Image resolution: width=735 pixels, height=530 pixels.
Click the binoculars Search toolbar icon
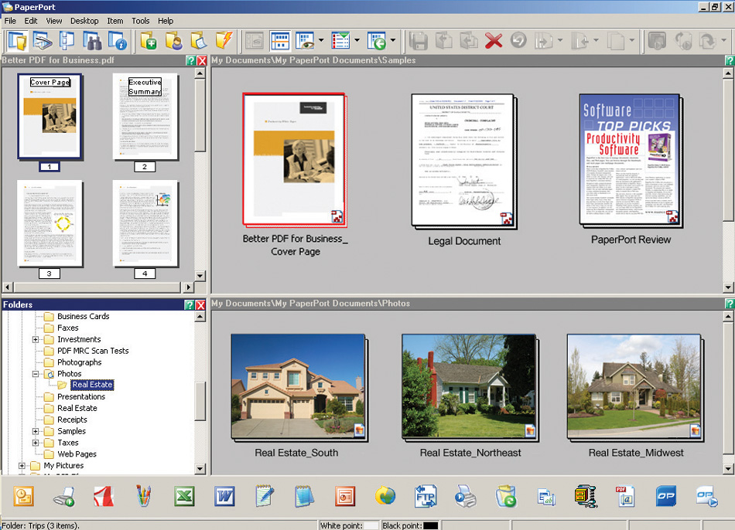pos(93,41)
